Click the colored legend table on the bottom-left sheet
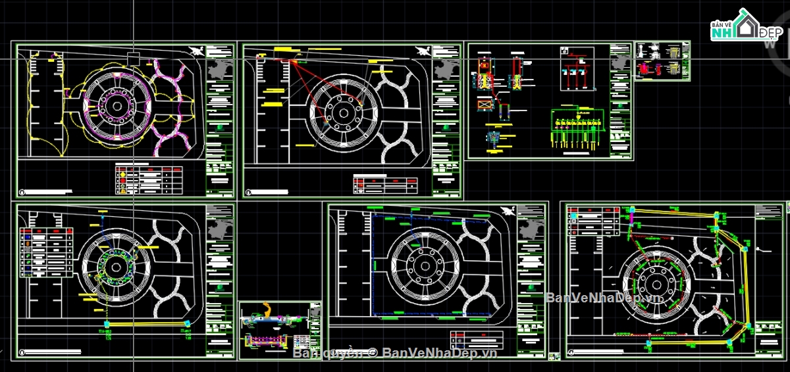The image size is (790, 372). point(46,253)
